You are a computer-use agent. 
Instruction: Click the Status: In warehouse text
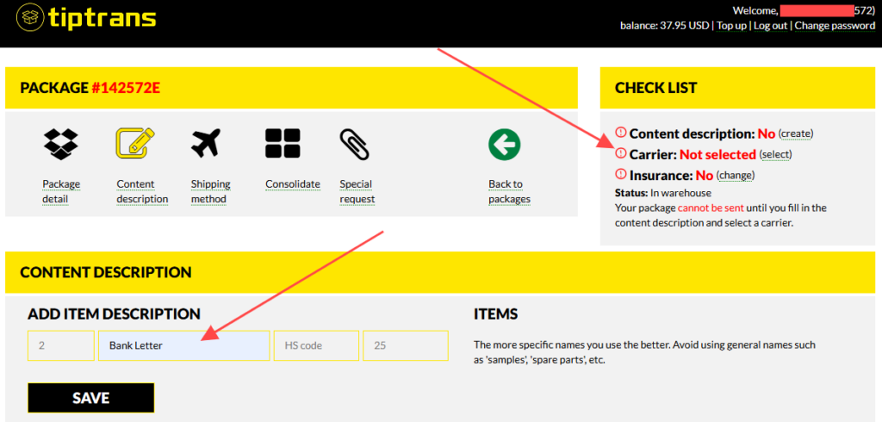click(663, 193)
